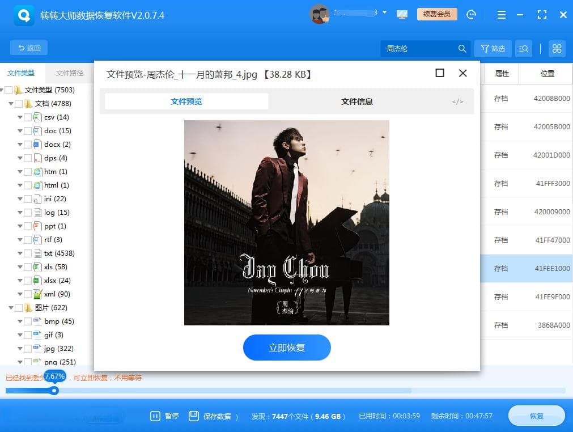Screen dimensions: 573x432
Task: Switch to 文件路径 tab
Action: [x=70, y=73]
